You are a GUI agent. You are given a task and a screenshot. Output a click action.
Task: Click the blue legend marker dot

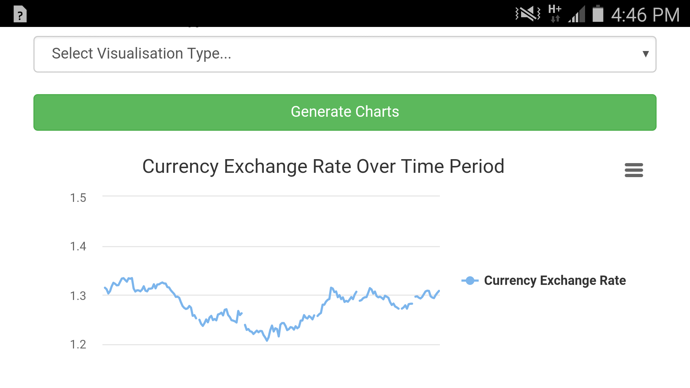pos(470,281)
